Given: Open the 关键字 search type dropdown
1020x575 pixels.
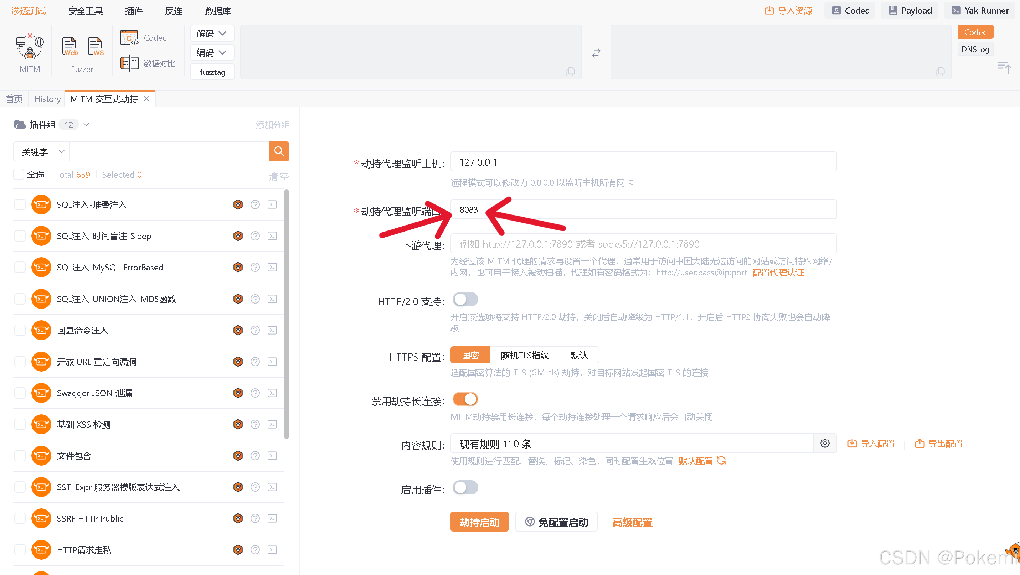Looking at the screenshot, I should click(42, 151).
